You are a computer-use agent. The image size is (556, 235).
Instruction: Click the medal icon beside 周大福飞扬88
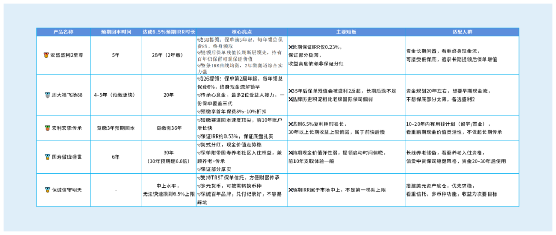click(47, 95)
